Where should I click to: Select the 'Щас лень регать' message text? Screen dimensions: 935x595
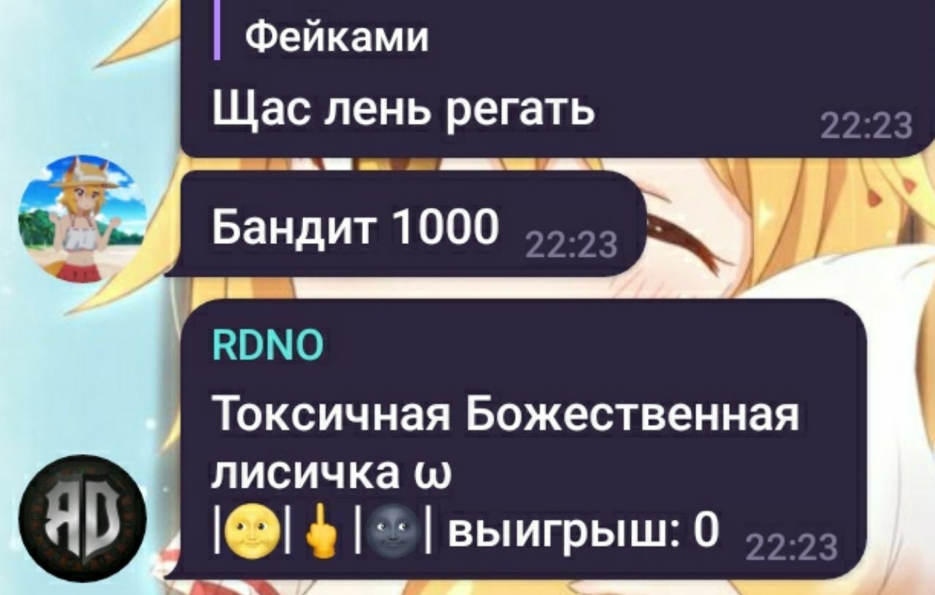(x=405, y=110)
